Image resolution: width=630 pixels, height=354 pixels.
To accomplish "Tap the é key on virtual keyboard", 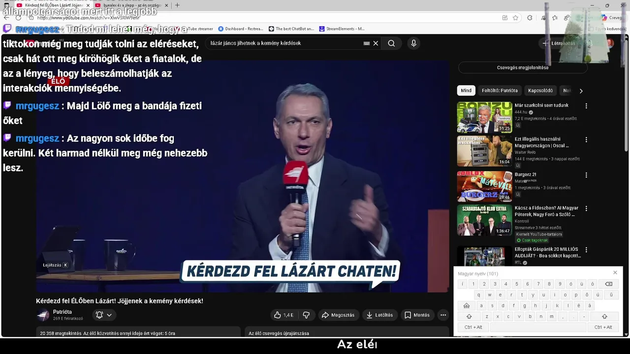I will (579, 306).
